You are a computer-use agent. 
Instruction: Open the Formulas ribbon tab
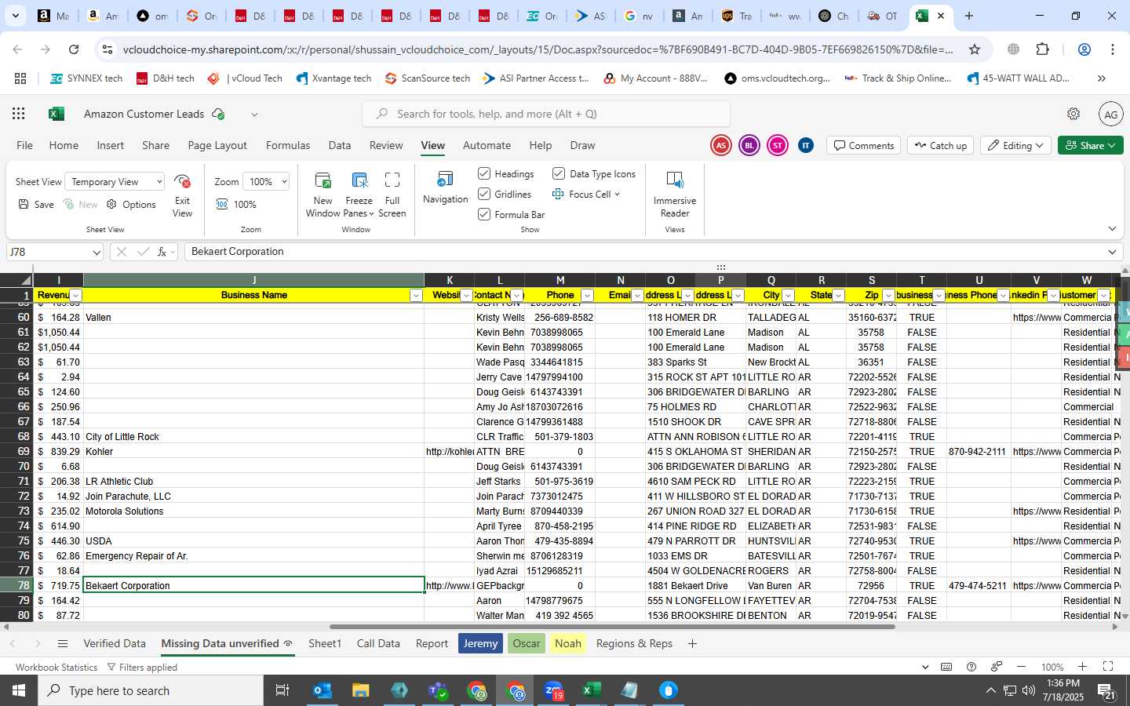(288, 145)
